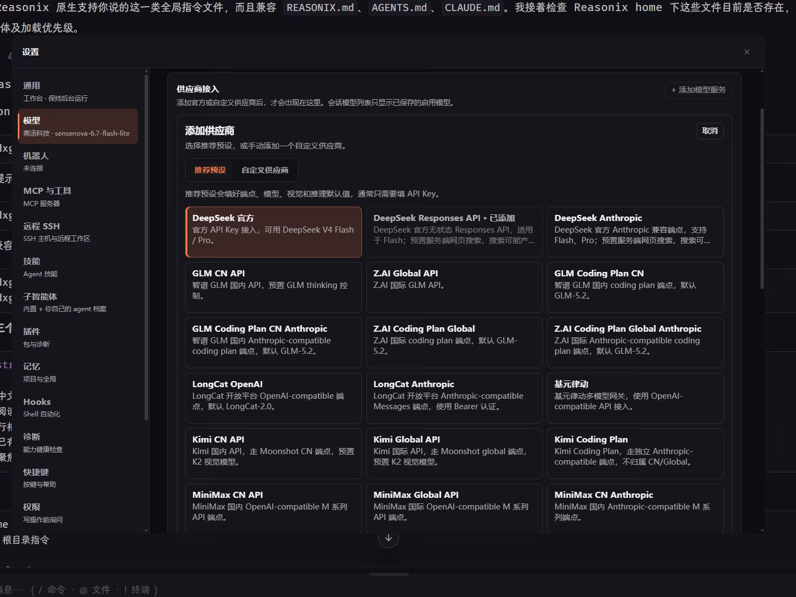
Task: Open the 机器人 settings section
Action: [x=78, y=162]
